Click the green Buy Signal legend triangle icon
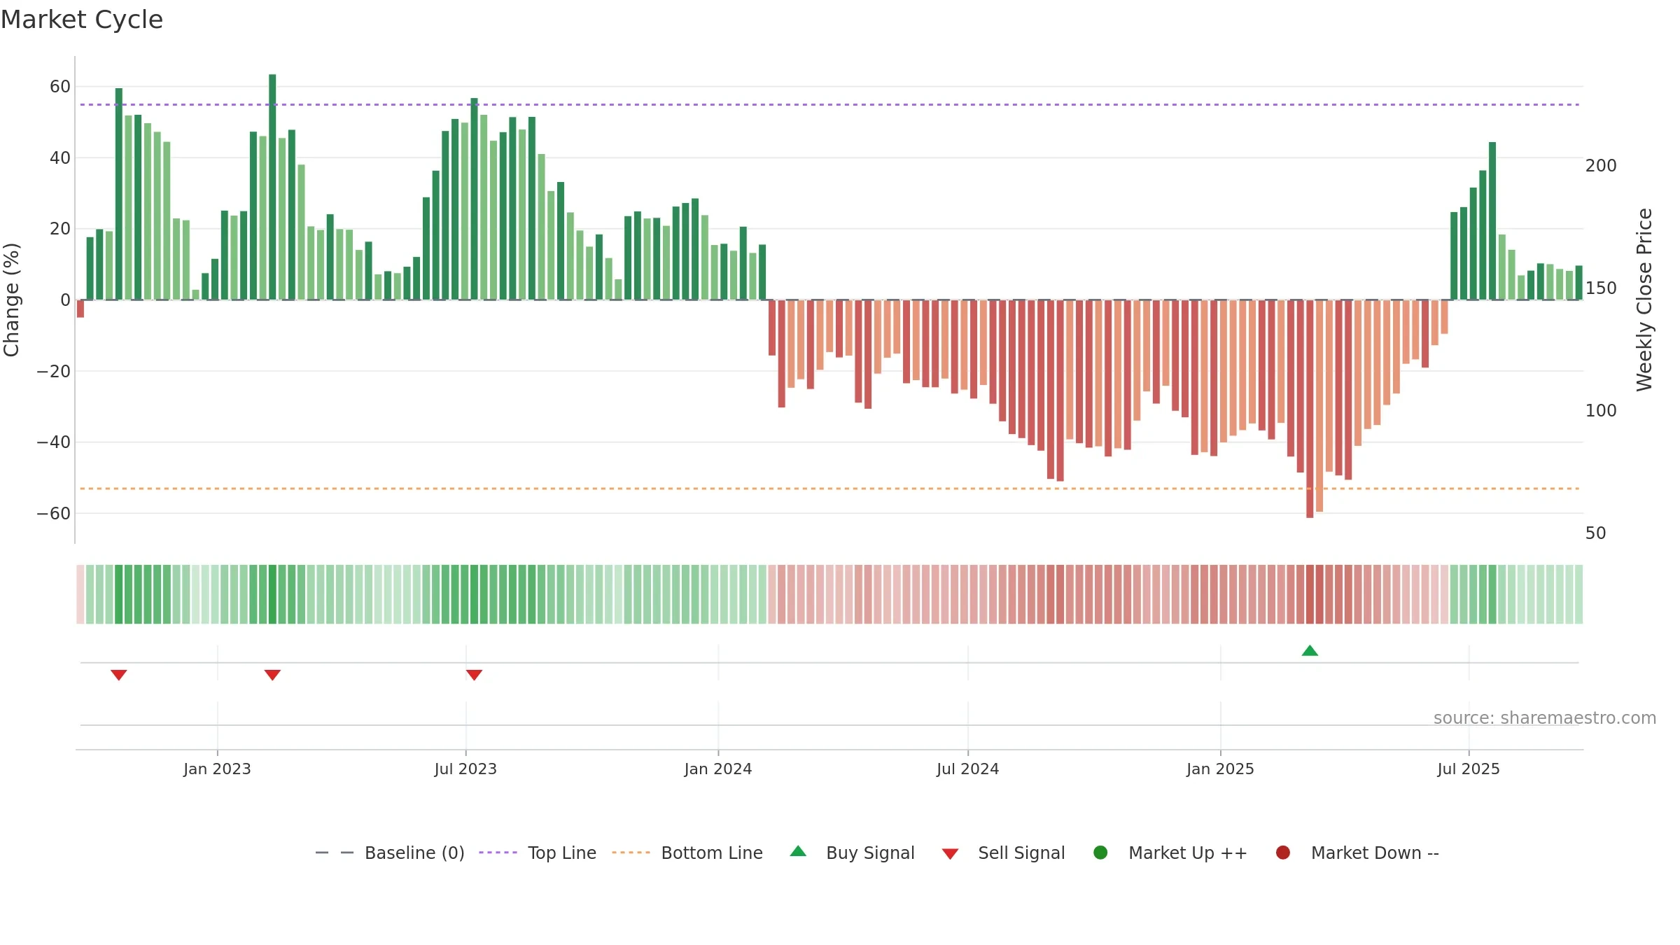1680x945 pixels. tap(798, 851)
